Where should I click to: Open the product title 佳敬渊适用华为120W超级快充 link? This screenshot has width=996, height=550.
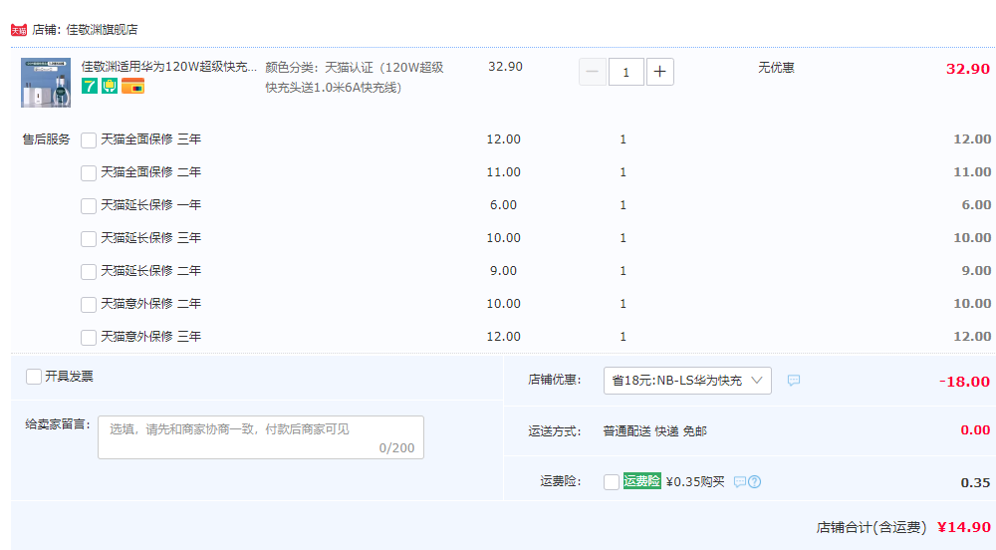coord(169,67)
